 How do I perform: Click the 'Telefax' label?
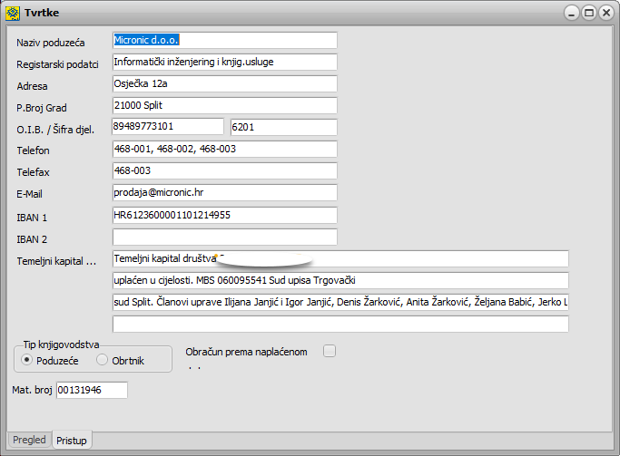point(34,172)
